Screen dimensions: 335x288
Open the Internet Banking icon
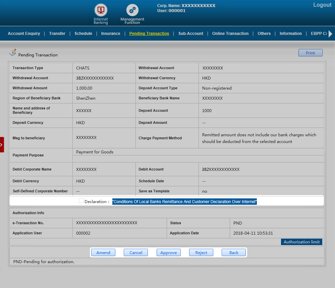pyautogui.click(x=101, y=10)
